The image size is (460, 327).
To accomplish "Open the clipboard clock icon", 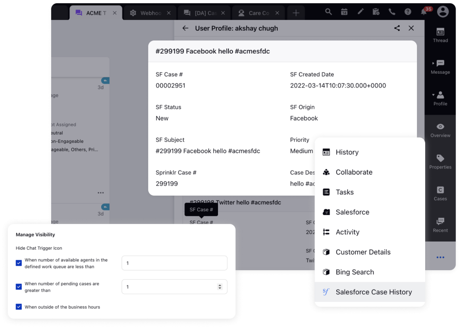I will [x=376, y=12].
